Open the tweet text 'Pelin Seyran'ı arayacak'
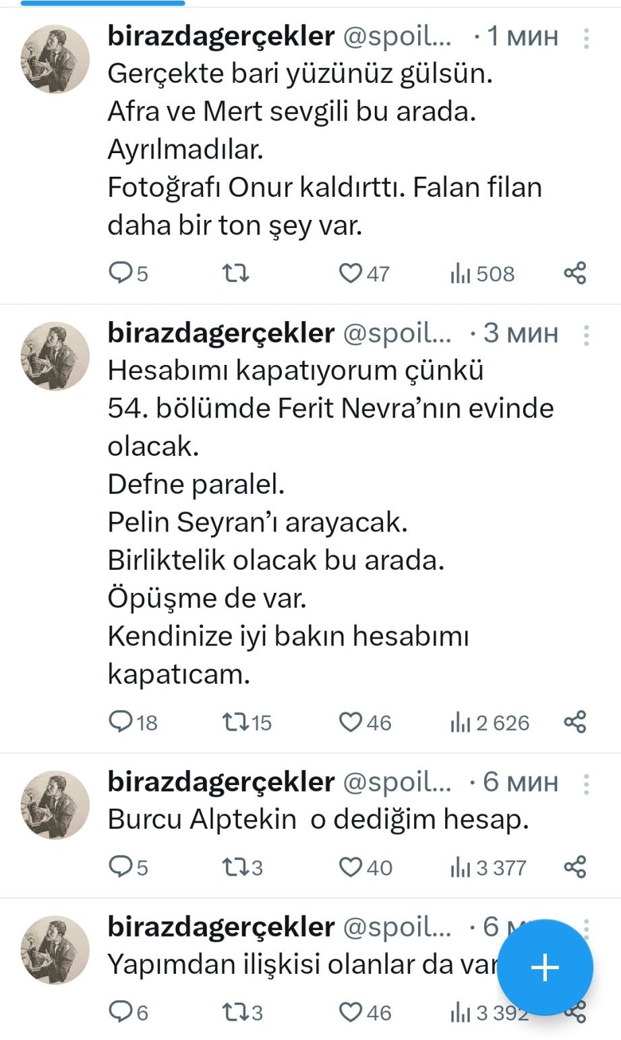Viewport: 621px width, 1040px height. pos(258,522)
